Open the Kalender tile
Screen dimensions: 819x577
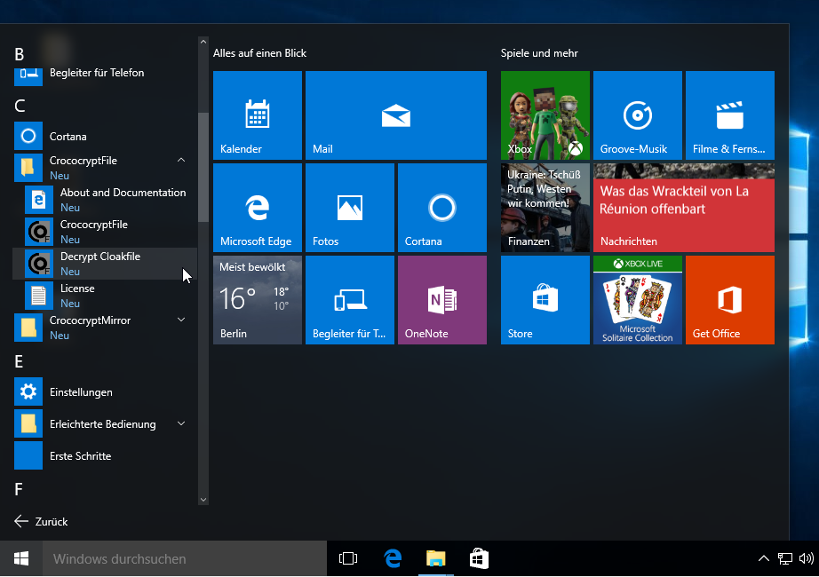click(x=258, y=115)
